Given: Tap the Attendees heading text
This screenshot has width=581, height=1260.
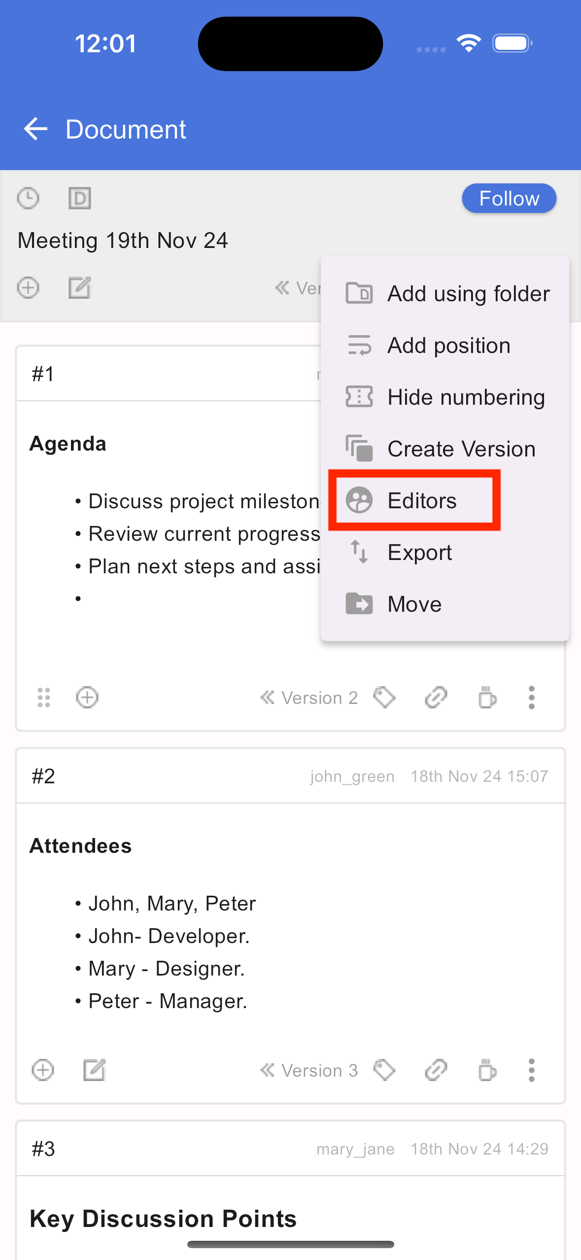Looking at the screenshot, I should pyautogui.click(x=81, y=846).
